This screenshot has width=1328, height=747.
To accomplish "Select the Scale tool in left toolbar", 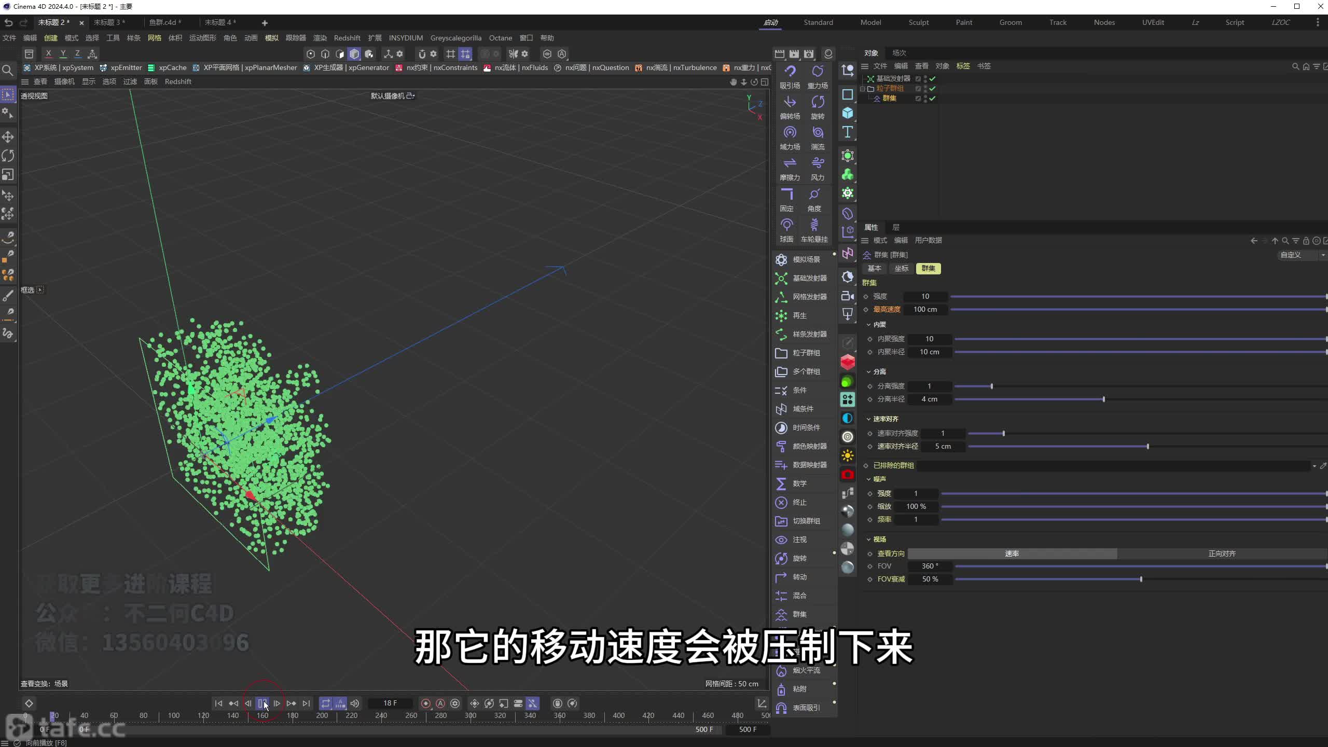I will pyautogui.click(x=8, y=175).
